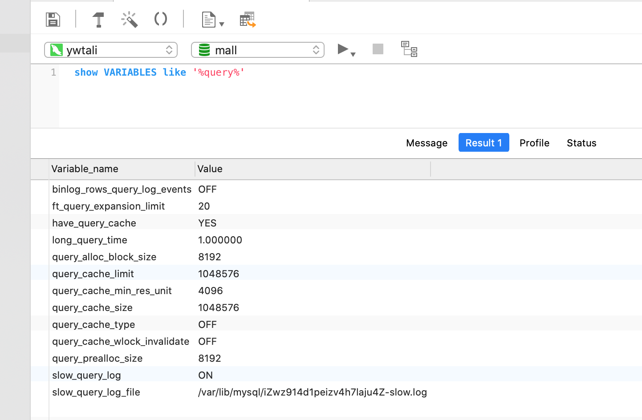Image resolution: width=642 pixels, height=420 pixels.
Task: Click the code snippet parentheses icon
Action: [x=161, y=19]
